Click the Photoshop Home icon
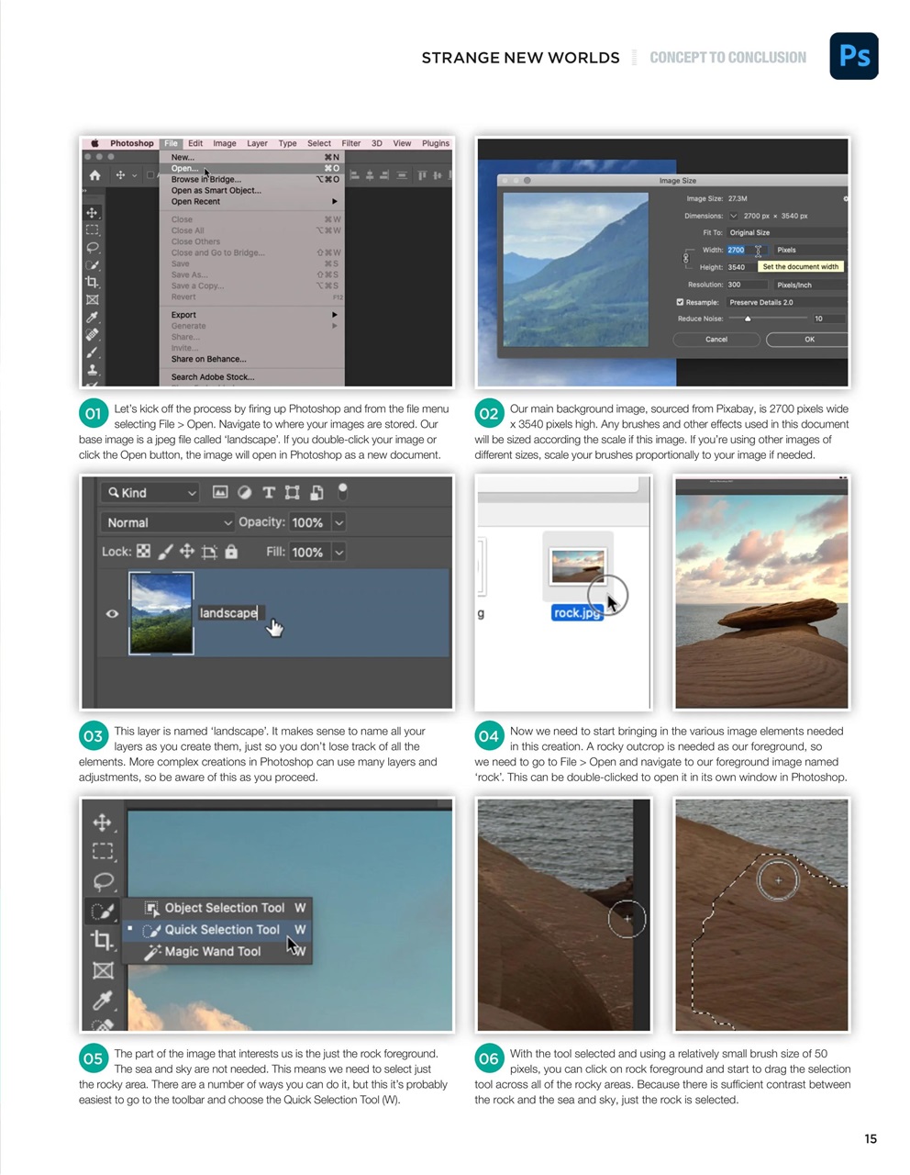Image resolution: width=910 pixels, height=1175 pixels. pos(94,175)
